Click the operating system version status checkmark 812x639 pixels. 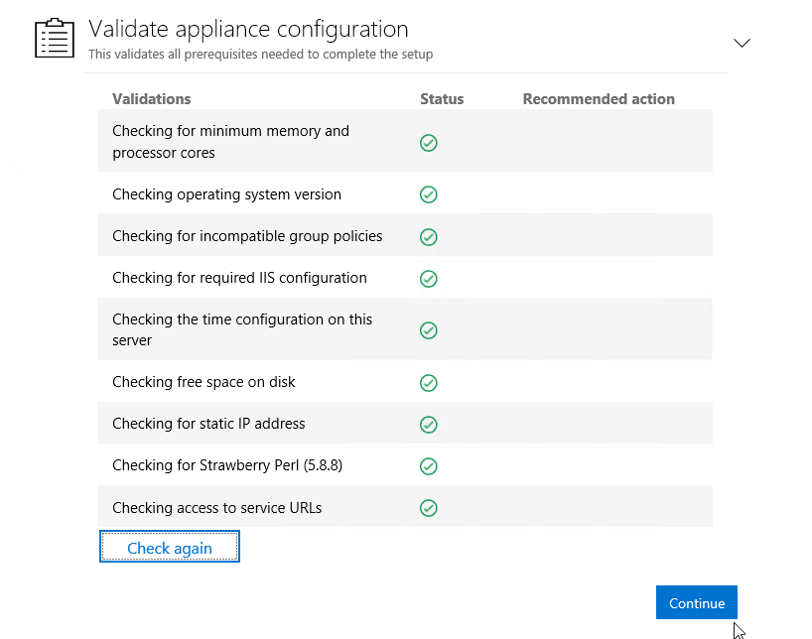coord(428,194)
